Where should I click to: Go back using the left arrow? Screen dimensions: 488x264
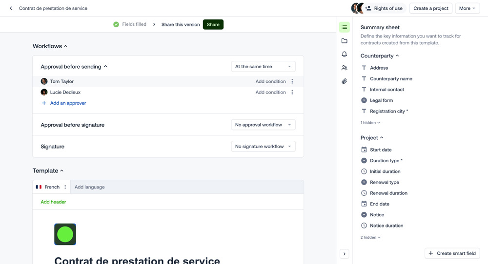[11, 8]
